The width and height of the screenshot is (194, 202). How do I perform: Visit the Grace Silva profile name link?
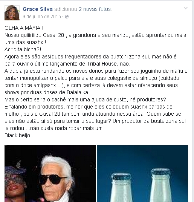(38, 9)
